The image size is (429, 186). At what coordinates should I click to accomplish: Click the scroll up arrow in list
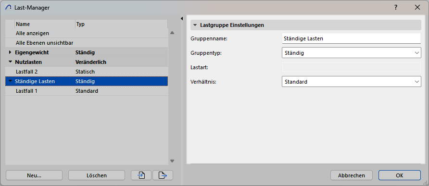[x=172, y=33]
